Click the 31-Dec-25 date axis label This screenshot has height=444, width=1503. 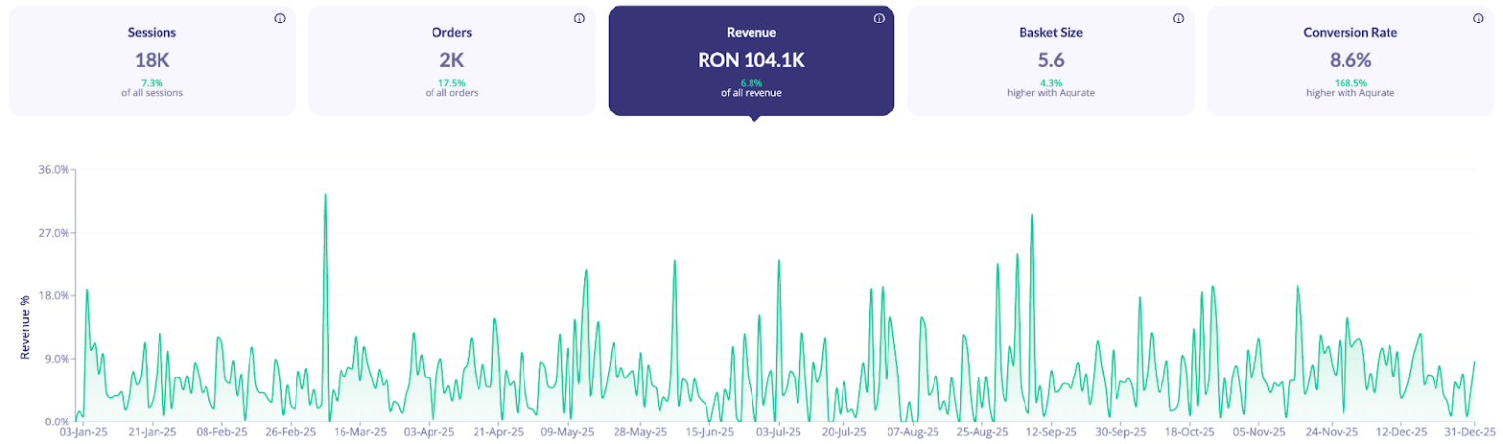(1472, 431)
